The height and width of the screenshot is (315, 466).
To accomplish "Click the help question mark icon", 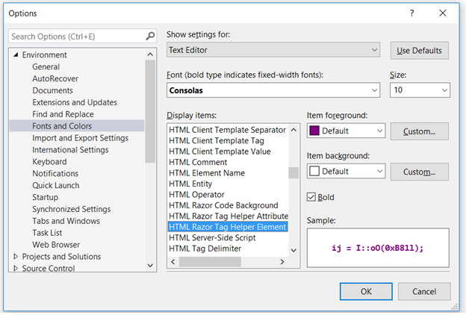I will pyautogui.click(x=412, y=13).
